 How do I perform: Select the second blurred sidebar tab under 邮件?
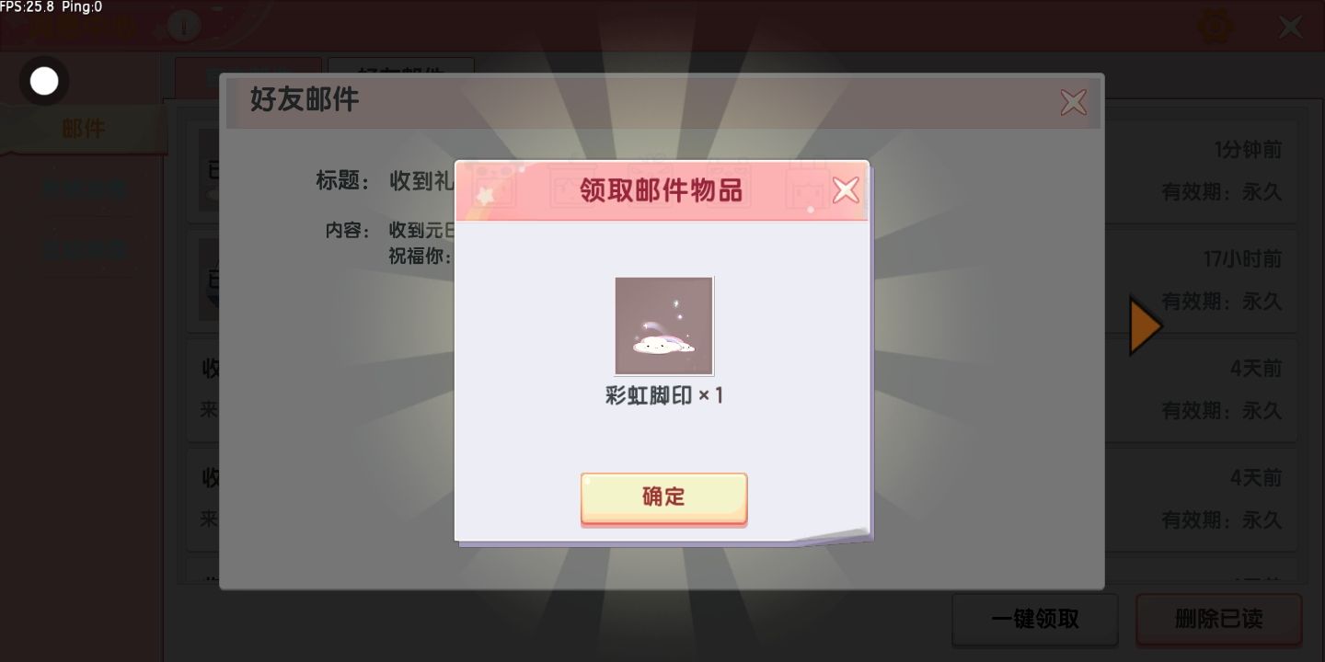point(83,189)
